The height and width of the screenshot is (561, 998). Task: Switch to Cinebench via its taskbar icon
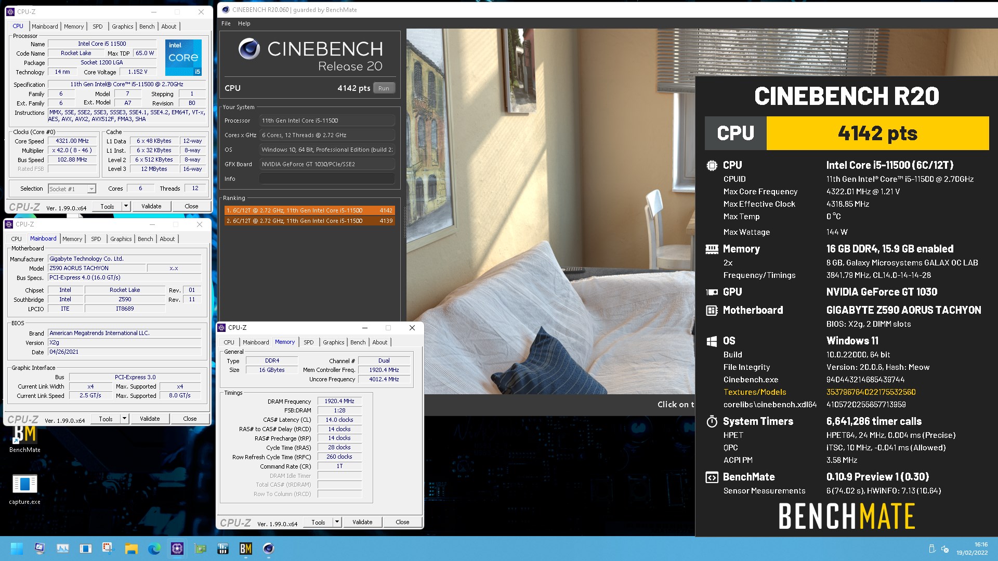[268, 549]
